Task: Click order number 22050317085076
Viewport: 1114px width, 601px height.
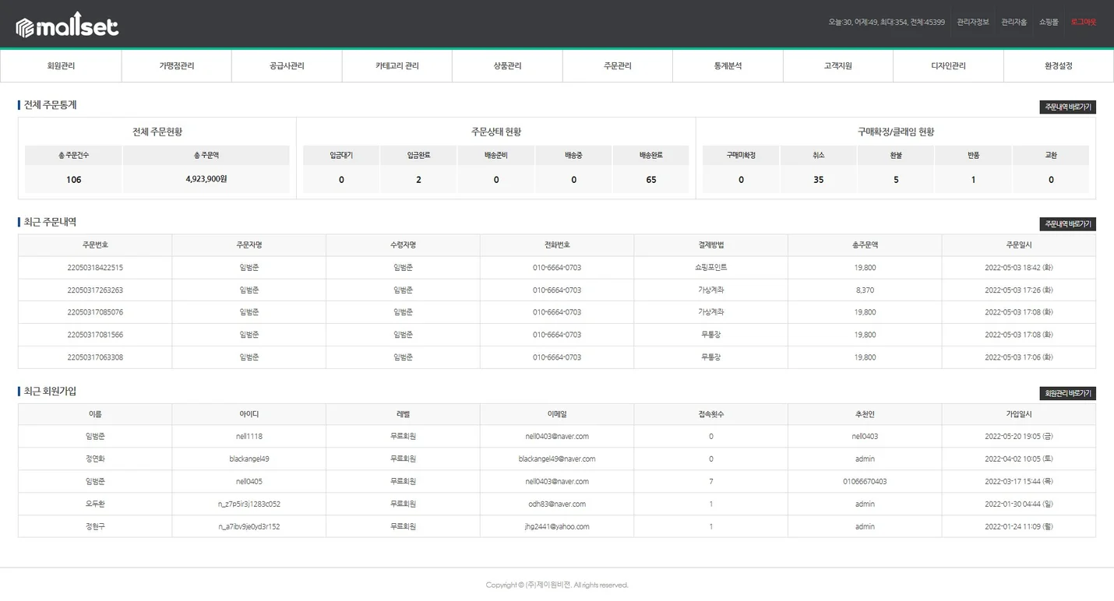Action: (x=95, y=312)
